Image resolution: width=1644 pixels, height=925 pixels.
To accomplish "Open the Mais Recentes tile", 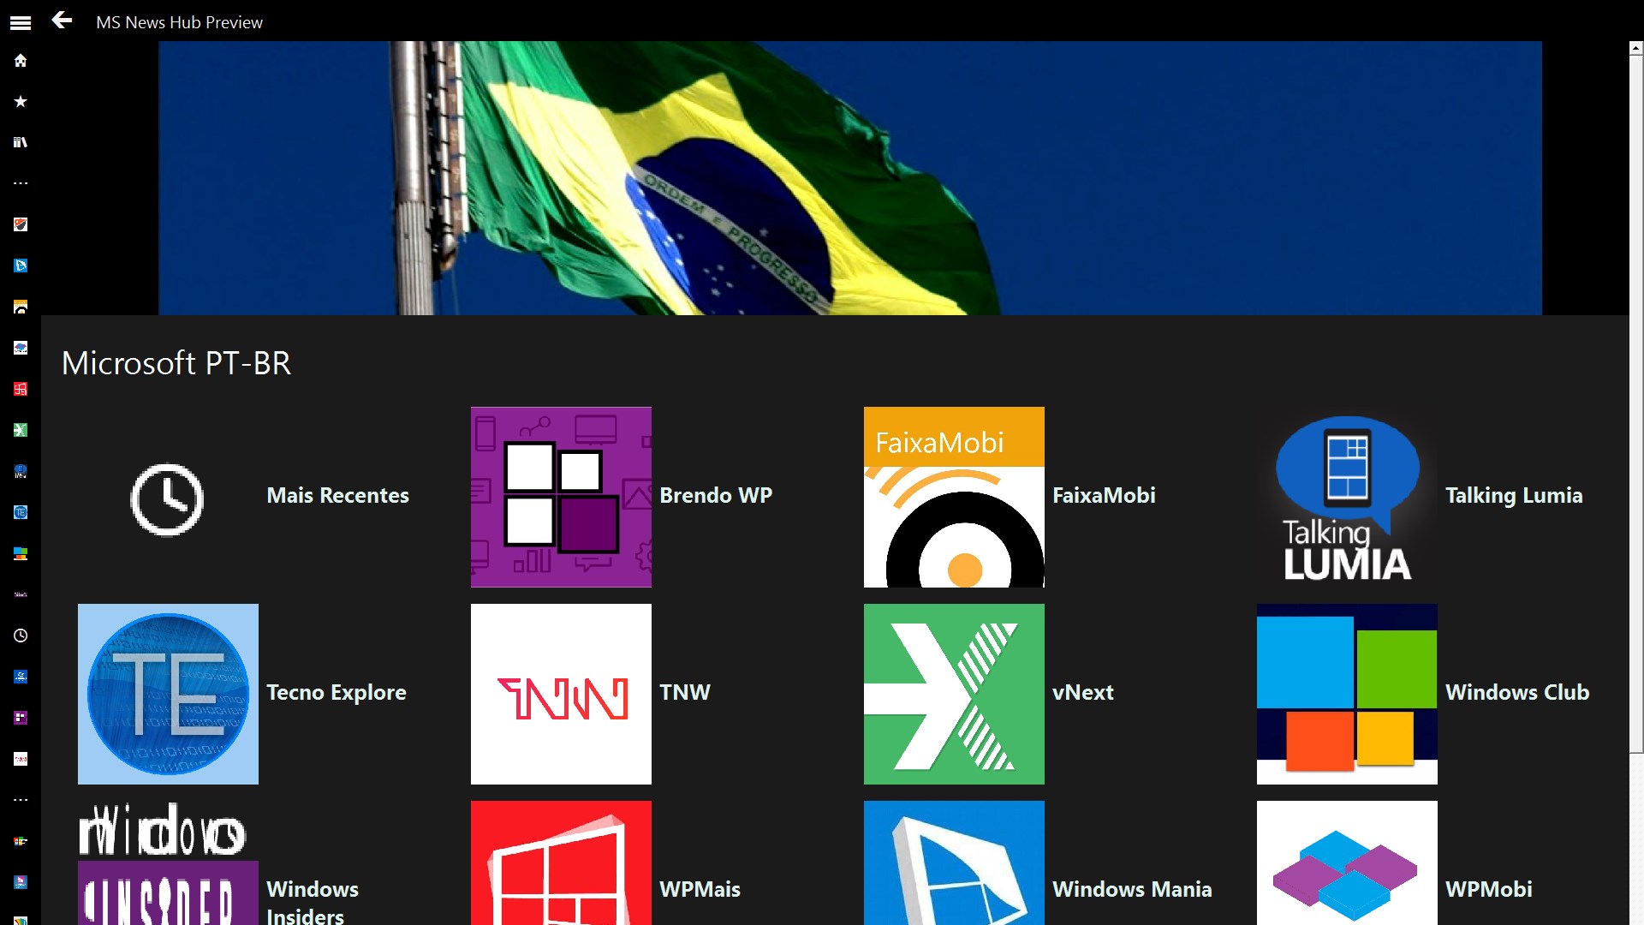I will (168, 498).
